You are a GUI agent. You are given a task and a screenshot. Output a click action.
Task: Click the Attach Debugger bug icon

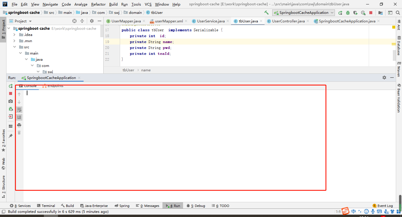[11, 109]
